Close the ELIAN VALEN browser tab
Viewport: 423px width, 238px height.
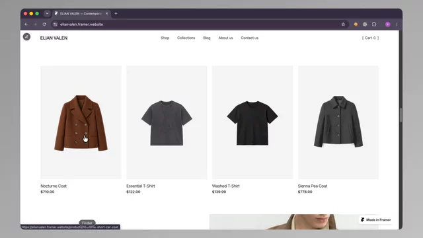pos(107,13)
